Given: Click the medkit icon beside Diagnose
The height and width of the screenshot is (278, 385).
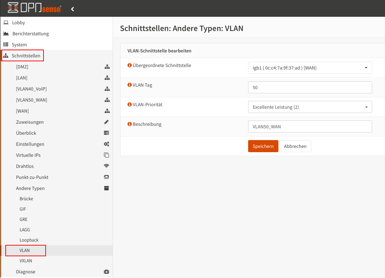Looking at the screenshot, I should pyautogui.click(x=106, y=272).
